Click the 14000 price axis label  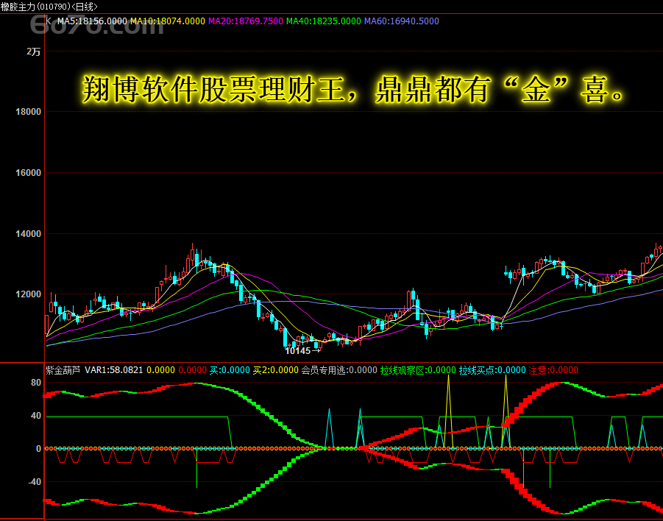(x=28, y=233)
